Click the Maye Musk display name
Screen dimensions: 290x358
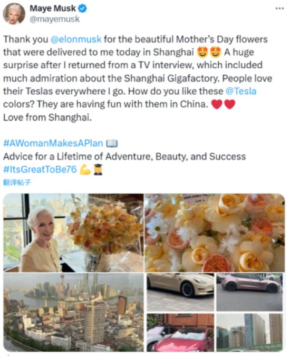tap(53, 8)
